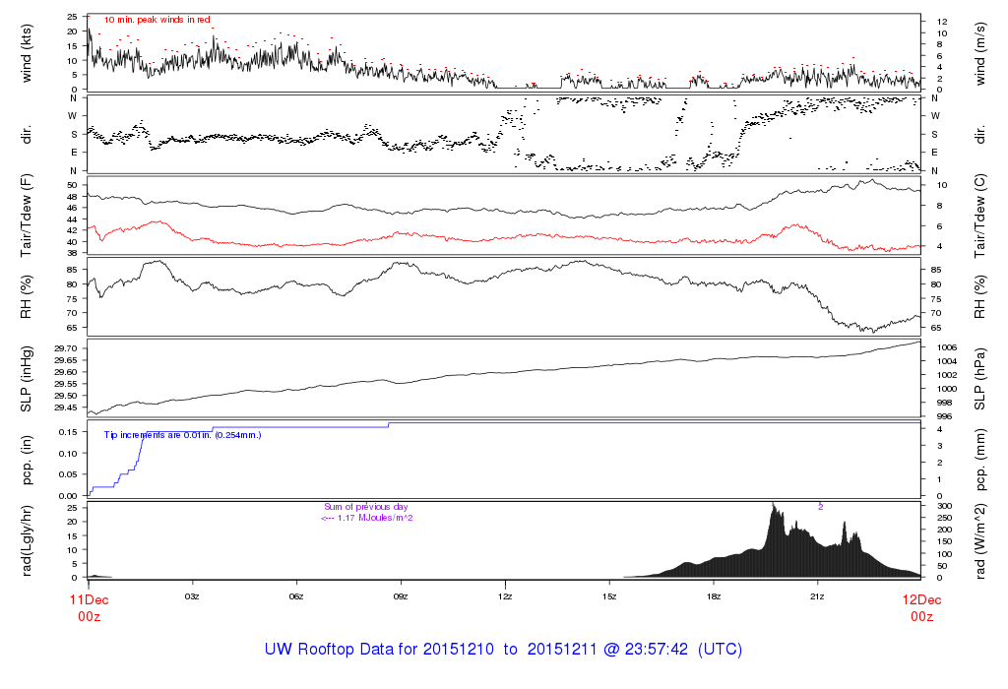
Task: Click the 'Tair/Tdew (F)' left axis label
Action: click(x=27, y=216)
